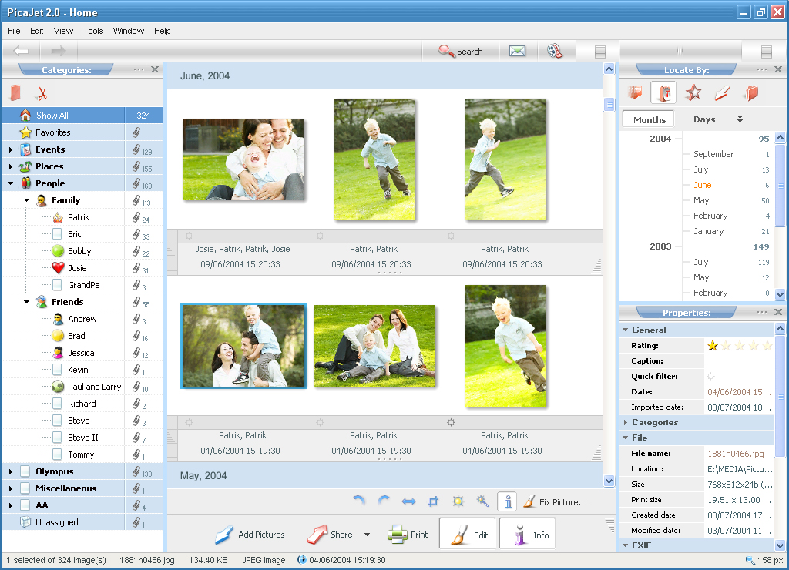Open the Edit menu
This screenshot has width=789, height=570.
[x=37, y=31]
